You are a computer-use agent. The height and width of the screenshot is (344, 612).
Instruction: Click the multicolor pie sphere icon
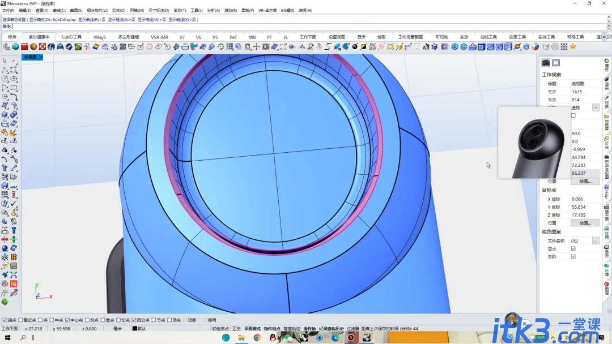tap(535, 47)
